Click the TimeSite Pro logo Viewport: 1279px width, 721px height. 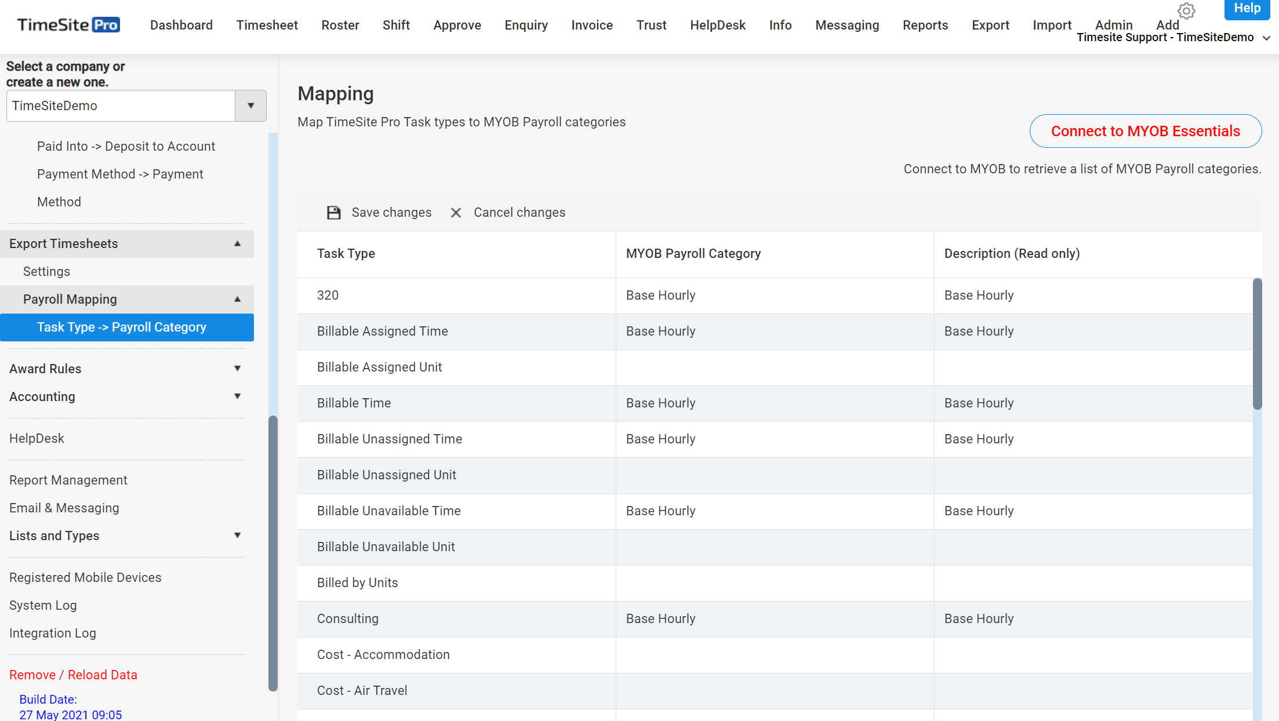tap(68, 25)
